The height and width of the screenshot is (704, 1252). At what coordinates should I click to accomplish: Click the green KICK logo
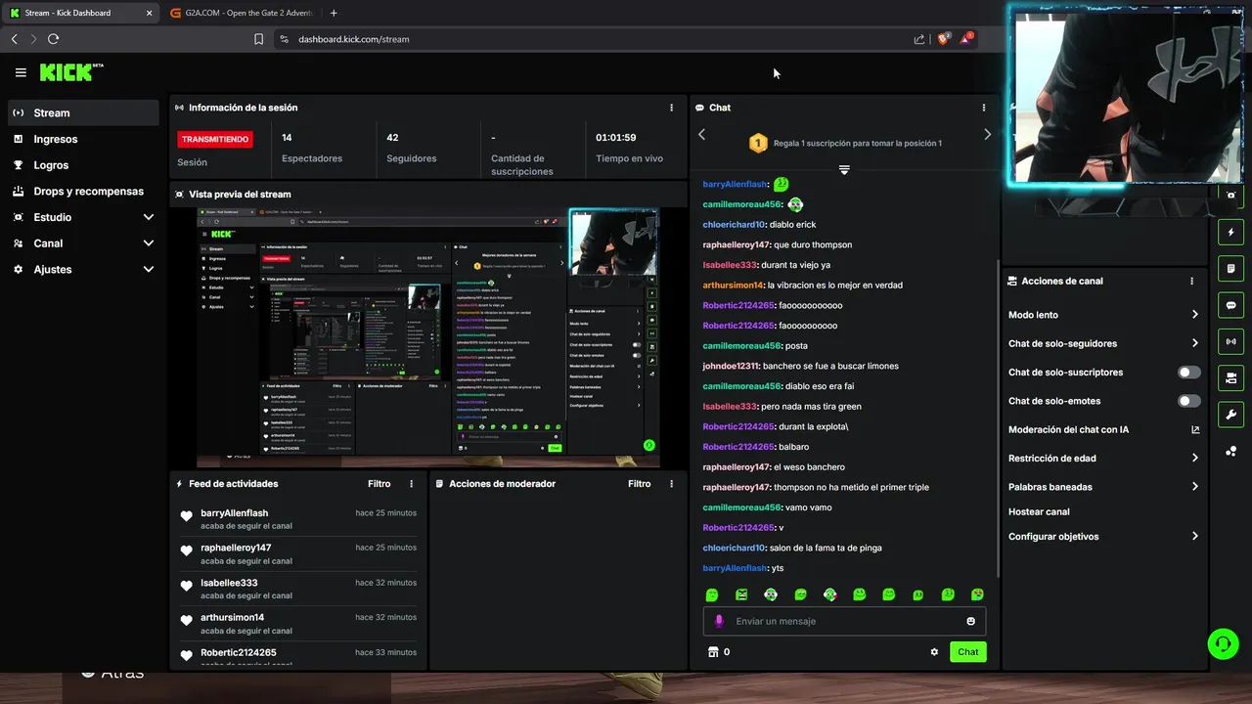[x=70, y=72]
